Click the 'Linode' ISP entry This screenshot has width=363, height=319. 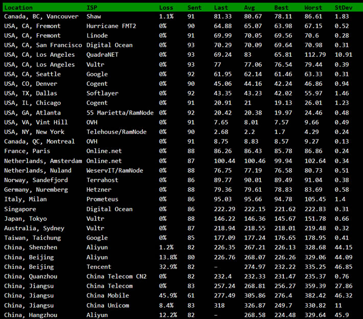click(x=97, y=35)
